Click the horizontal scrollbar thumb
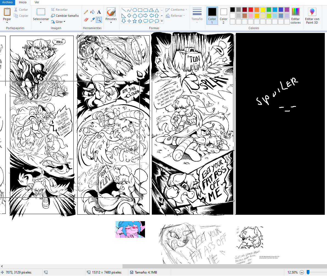327x276 pixels. click(225, 266)
